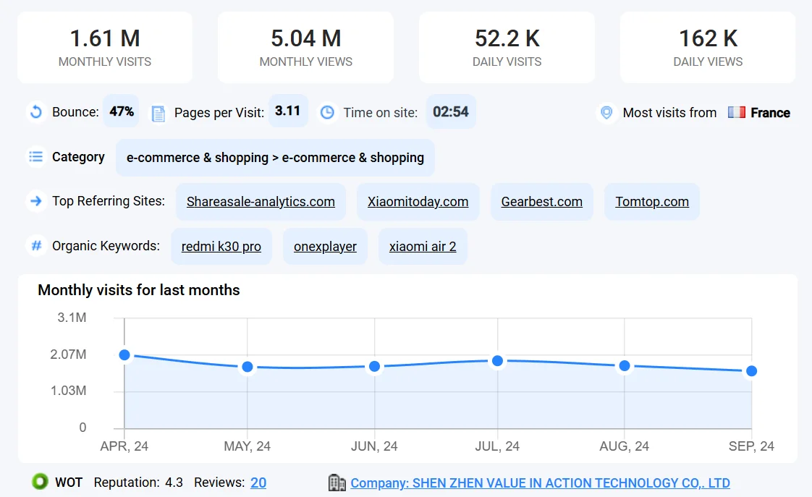Click the Organic Keywords hashtag icon
The image size is (812, 497).
[35, 245]
